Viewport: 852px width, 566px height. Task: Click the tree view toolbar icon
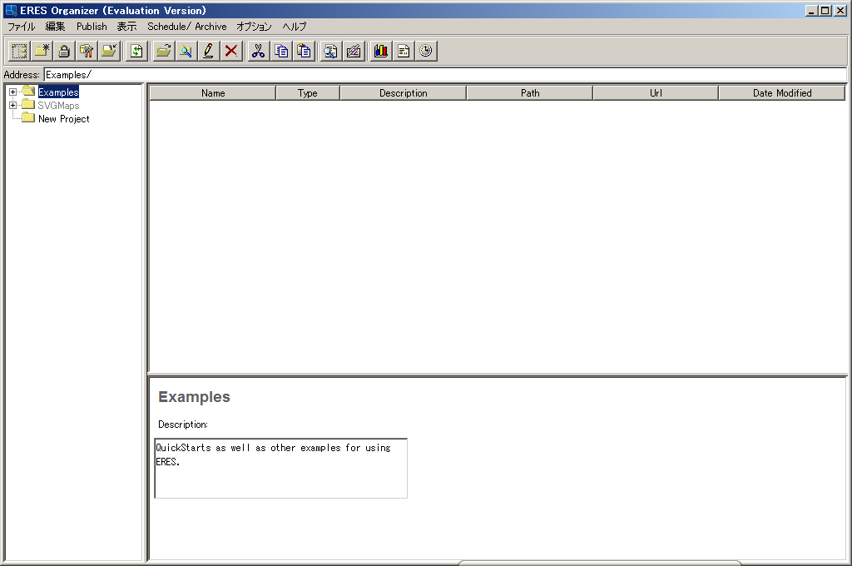pos(19,51)
